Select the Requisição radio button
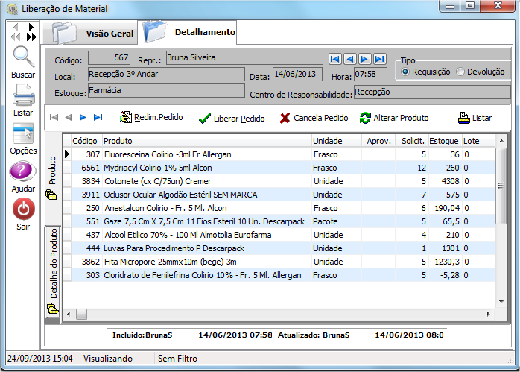Viewport: 520px width, 372px height. pyautogui.click(x=405, y=72)
